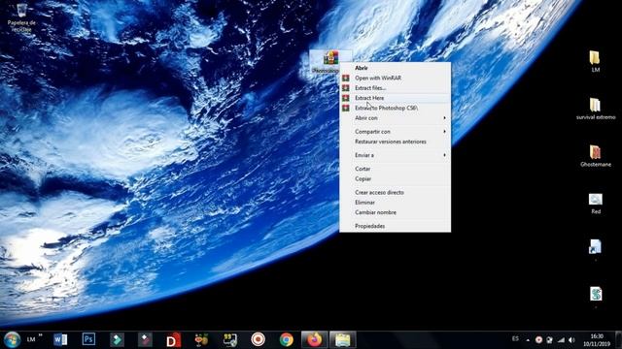The height and width of the screenshot is (349, 622).
Task: Click the red circle tray icon
Action: point(538,340)
